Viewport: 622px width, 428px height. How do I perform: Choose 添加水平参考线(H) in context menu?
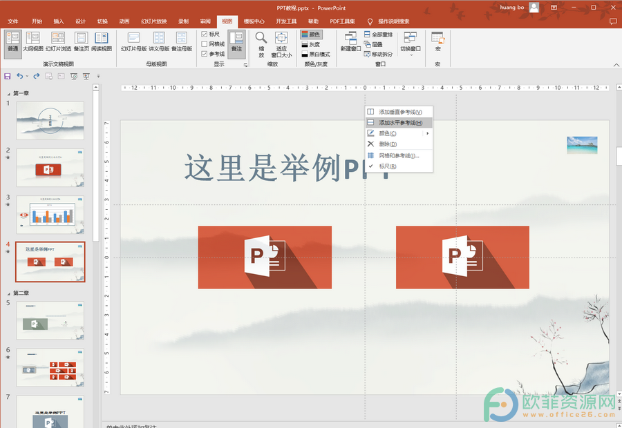tap(399, 123)
